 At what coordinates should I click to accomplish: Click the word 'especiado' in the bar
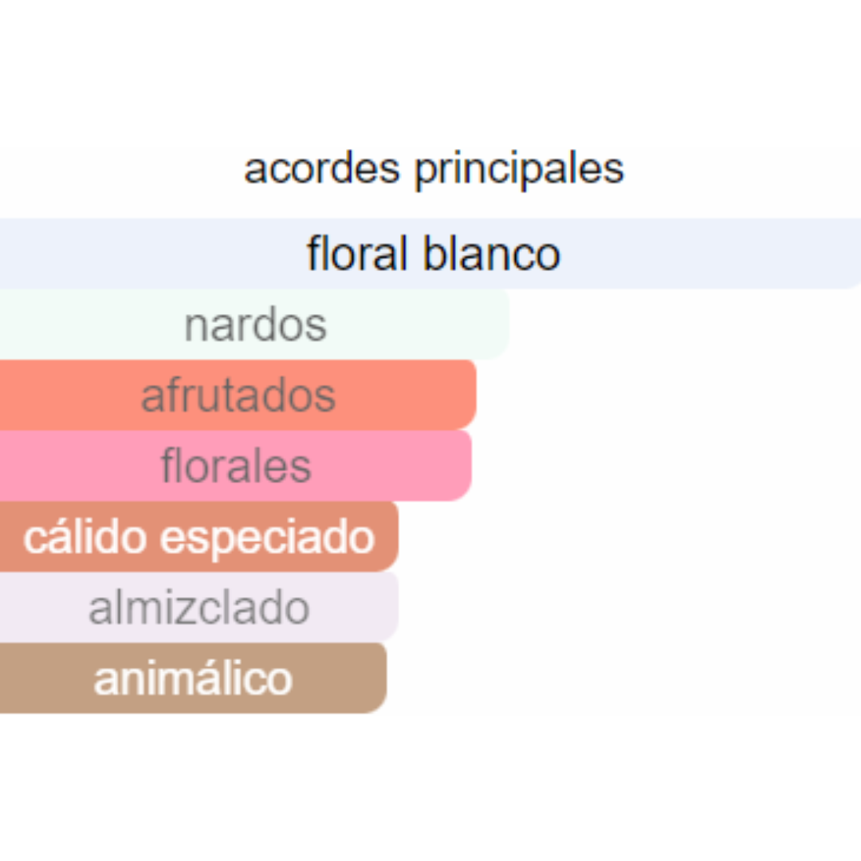268,538
